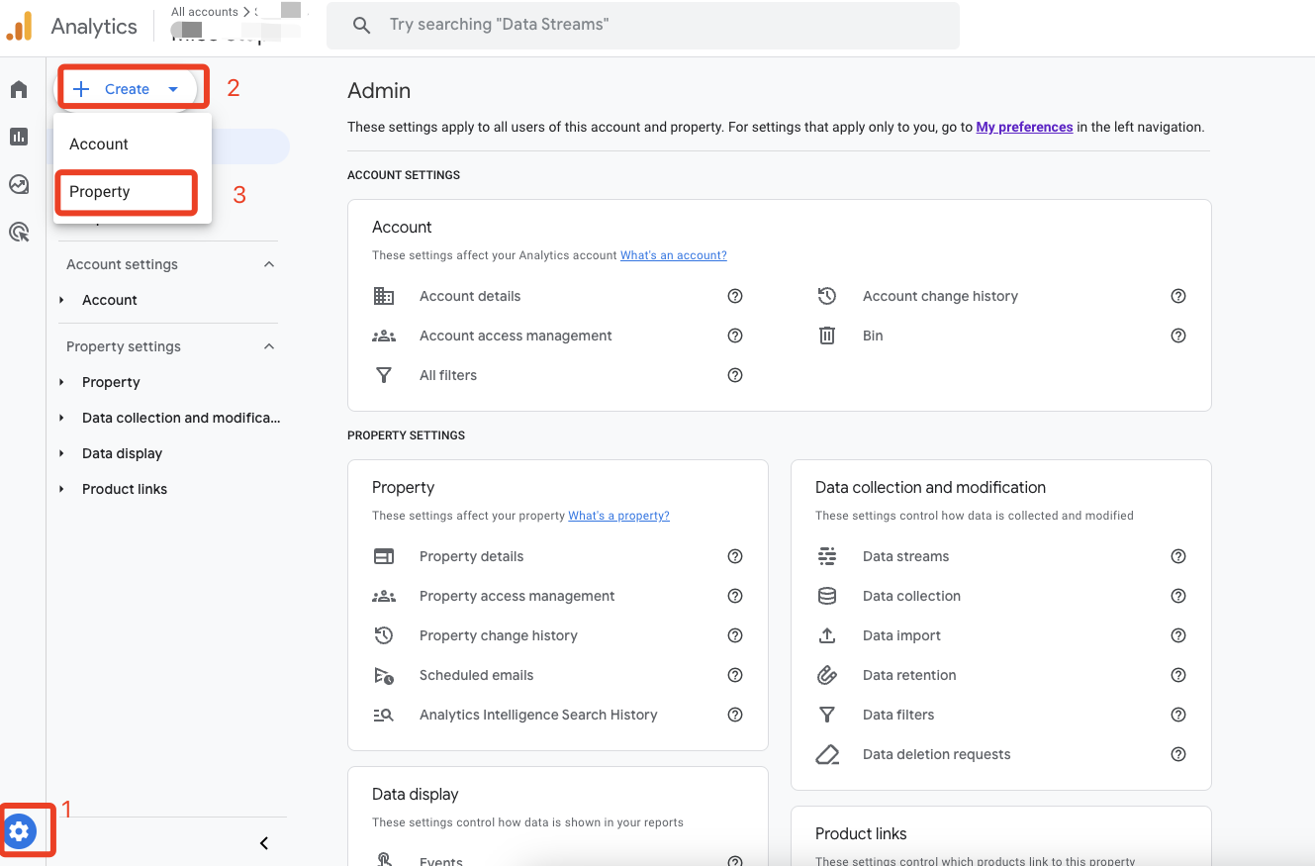Click the search magnifier icon
Viewport: 1315px width, 866px height.
[x=362, y=25]
